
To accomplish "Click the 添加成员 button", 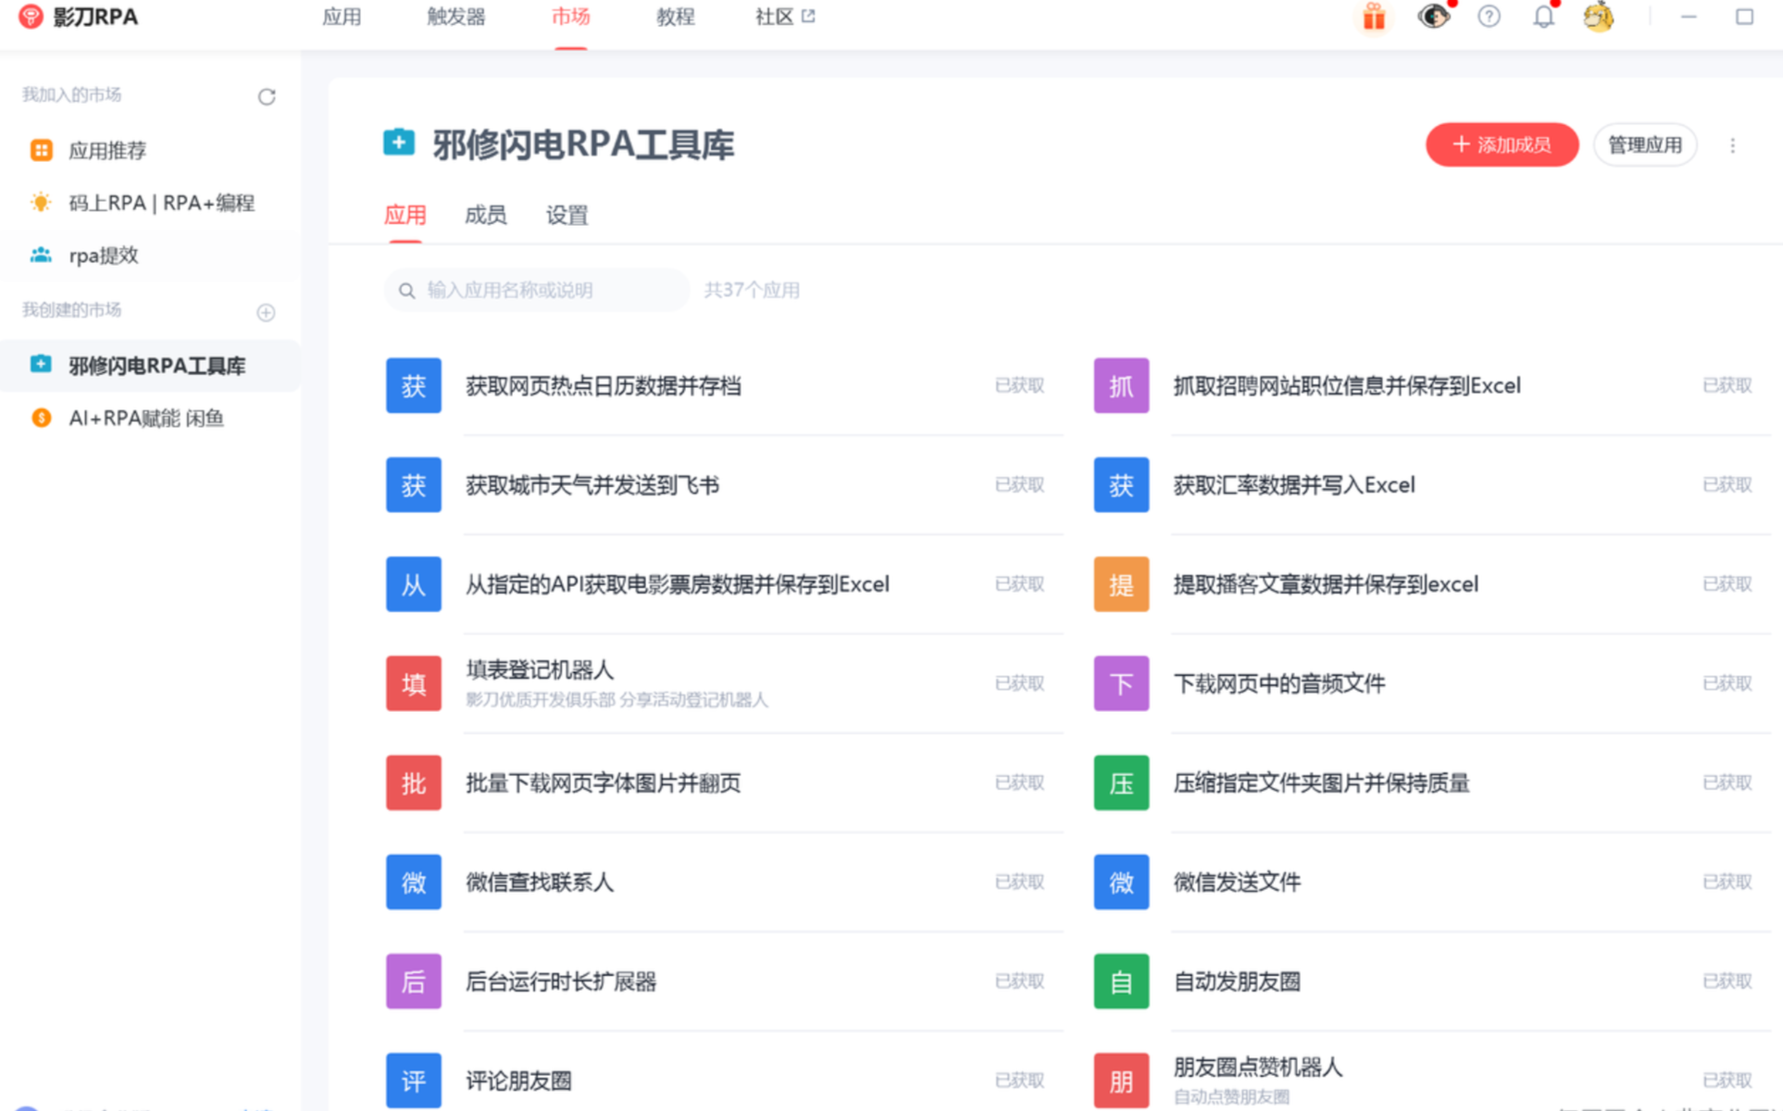I will [1501, 144].
